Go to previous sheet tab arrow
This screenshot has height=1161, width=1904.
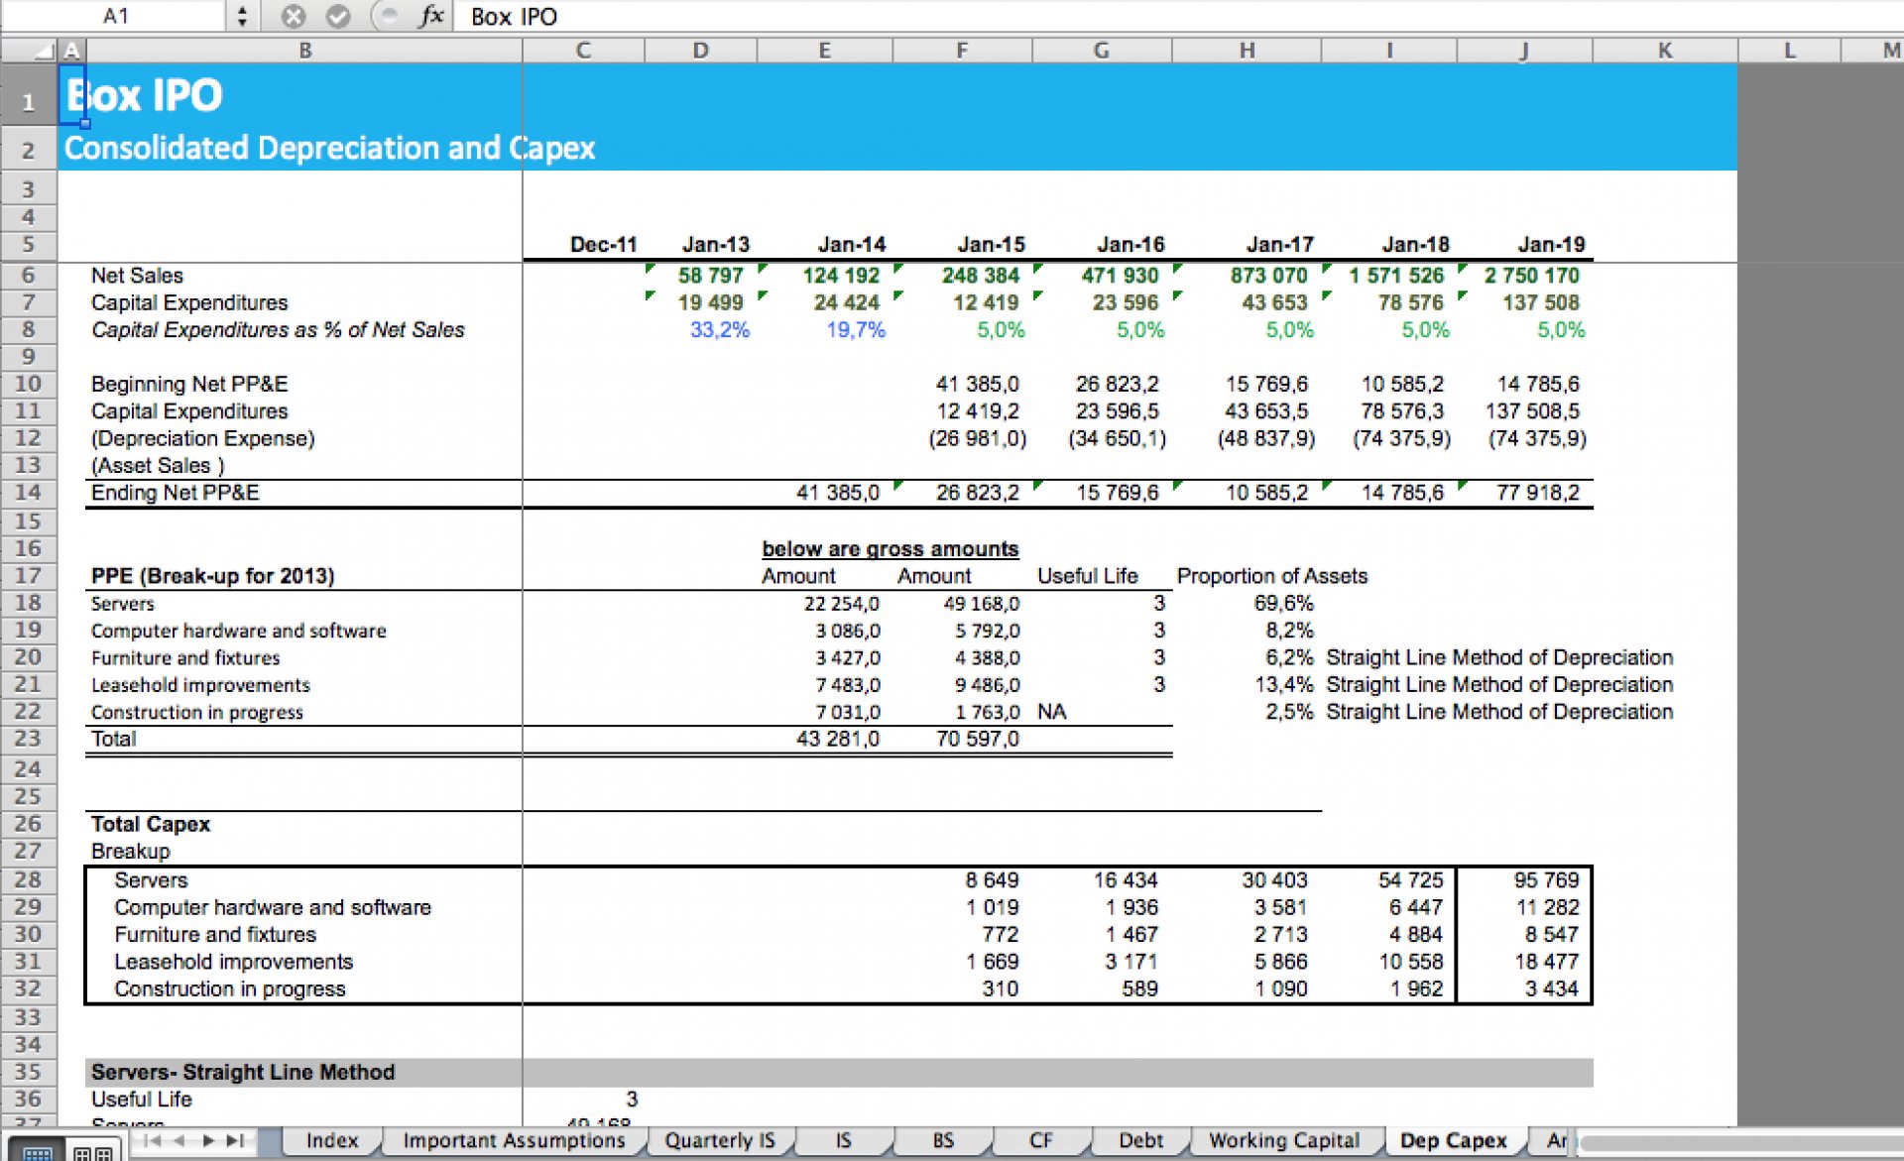click(x=180, y=1141)
